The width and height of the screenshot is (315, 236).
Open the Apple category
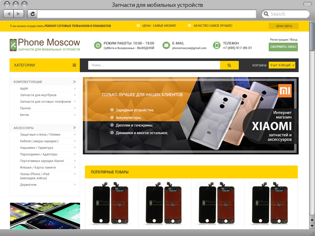(x=24, y=88)
